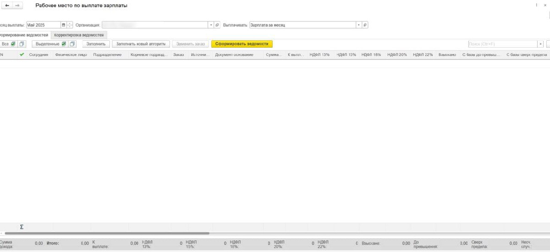This screenshot has height=252, width=550.
Task: Open the 'Зарплата за месяц' item card icon
Action: click(365, 25)
